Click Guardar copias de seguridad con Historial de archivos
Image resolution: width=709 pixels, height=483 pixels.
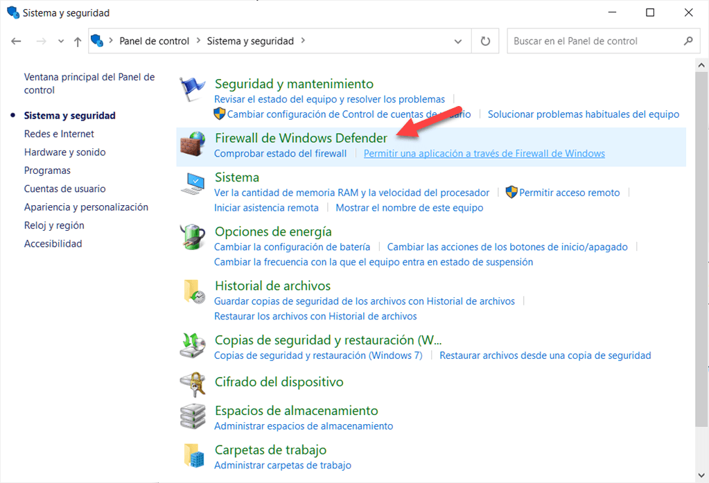[365, 301]
